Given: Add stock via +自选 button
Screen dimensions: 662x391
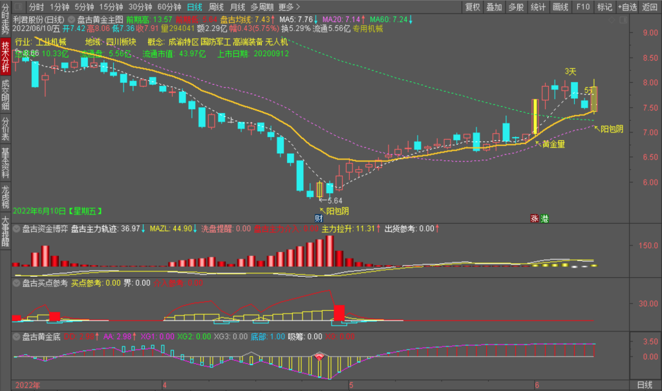Looking at the screenshot, I should click(x=626, y=7).
